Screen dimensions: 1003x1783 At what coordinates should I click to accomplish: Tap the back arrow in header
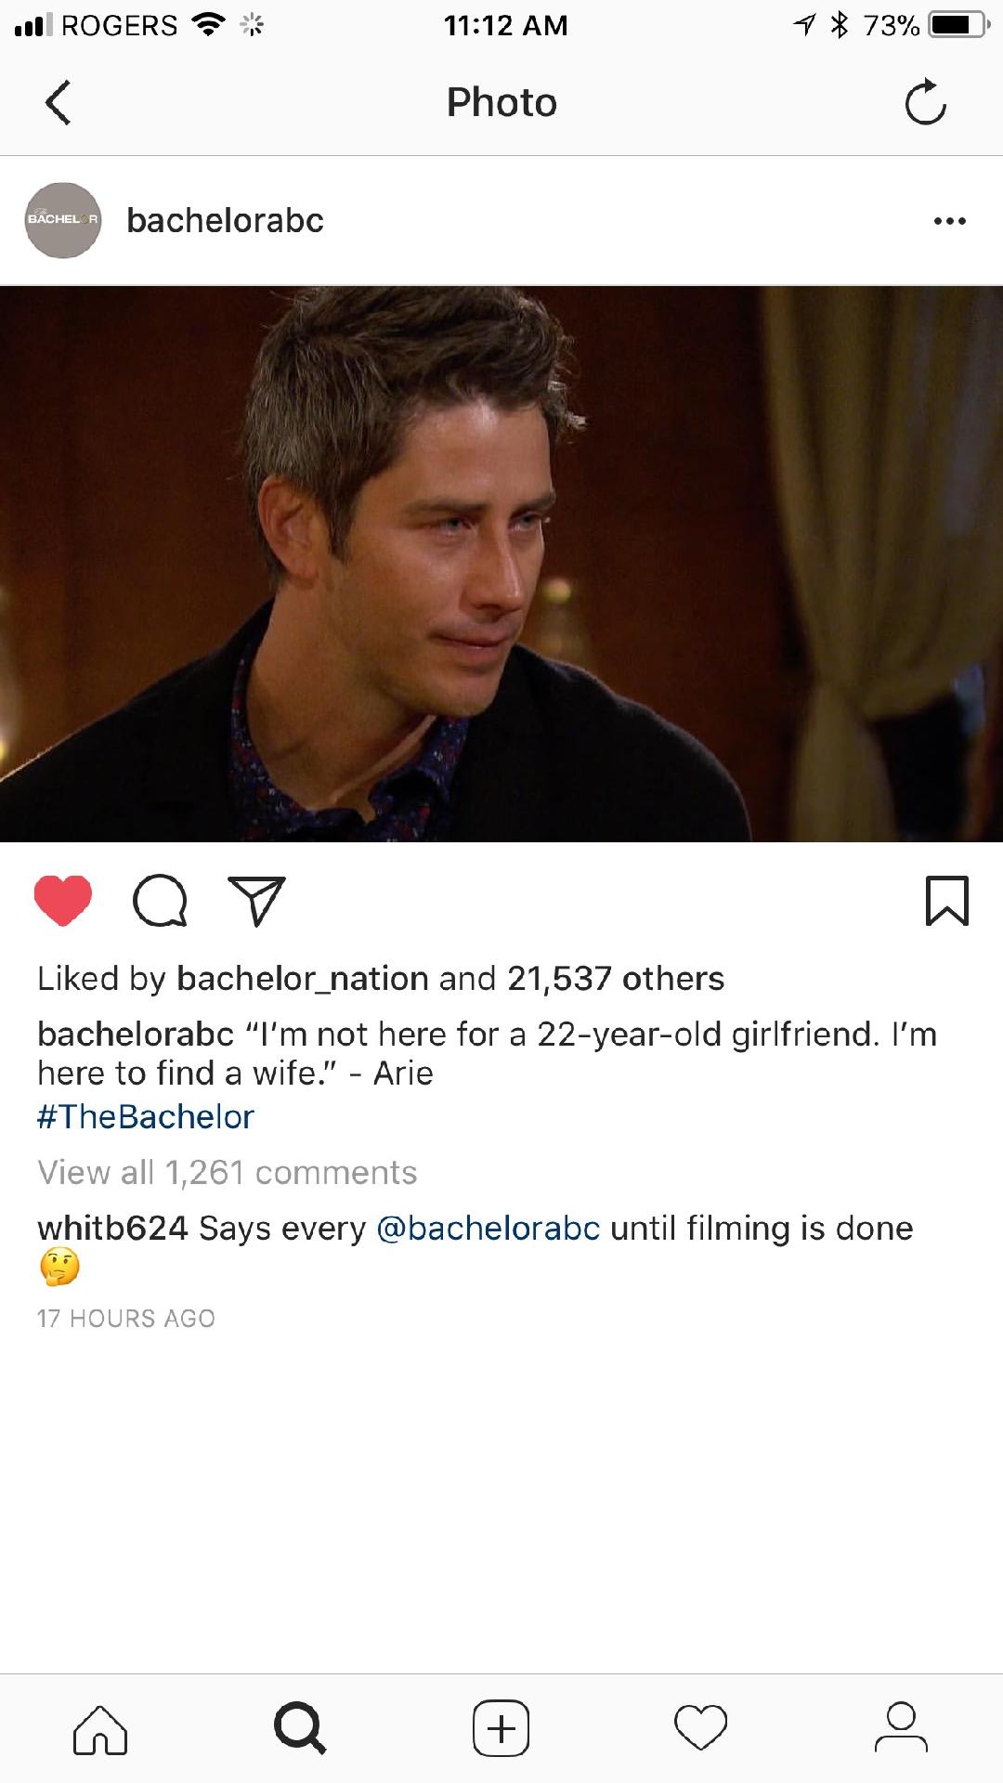click(x=58, y=102)
